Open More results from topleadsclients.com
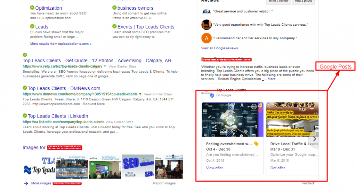This screenshot has height=195, width=356. (x=61, y=44)
